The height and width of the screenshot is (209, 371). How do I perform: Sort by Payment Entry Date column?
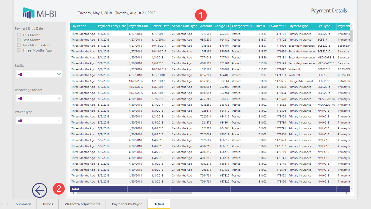[x=112, y=26]
